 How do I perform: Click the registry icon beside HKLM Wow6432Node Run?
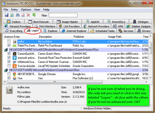click(6, 50)
